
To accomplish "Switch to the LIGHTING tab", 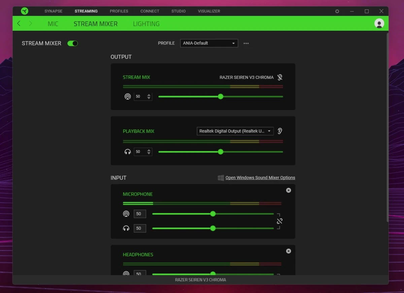I will [x=146, y=24].
